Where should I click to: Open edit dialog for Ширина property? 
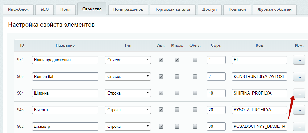pyautogui.click(x=299, y=93)
